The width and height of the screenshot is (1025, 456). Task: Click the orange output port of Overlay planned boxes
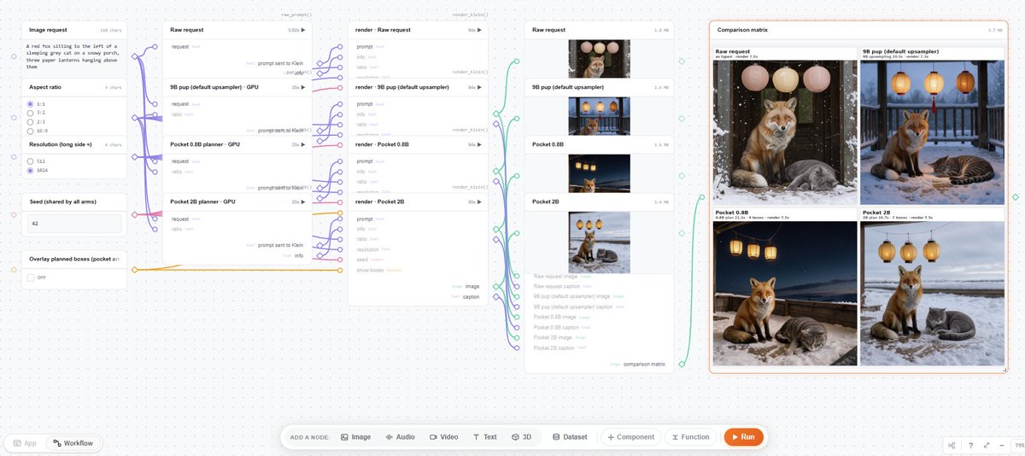click(x=134, y=269)
